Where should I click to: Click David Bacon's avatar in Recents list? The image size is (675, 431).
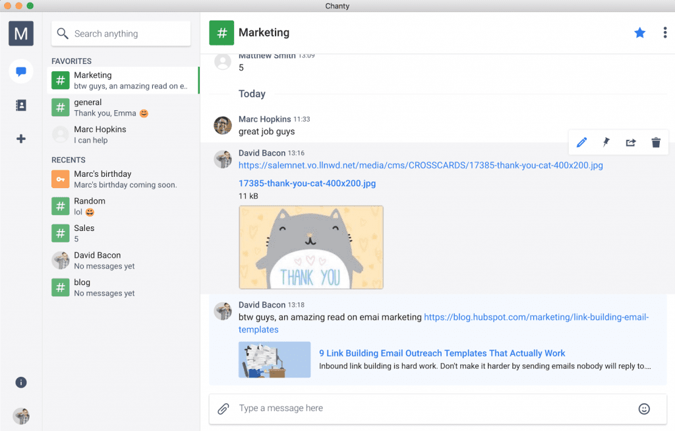click(60, 260)
